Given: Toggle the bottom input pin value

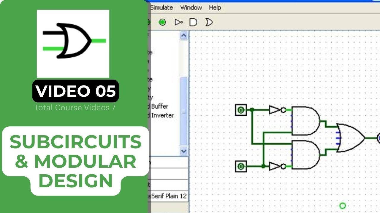Looking at the screenshot, I should click(x=241, y=167).
